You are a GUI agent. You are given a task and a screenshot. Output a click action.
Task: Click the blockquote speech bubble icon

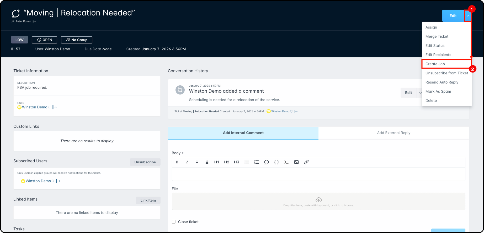coord(267,162)
